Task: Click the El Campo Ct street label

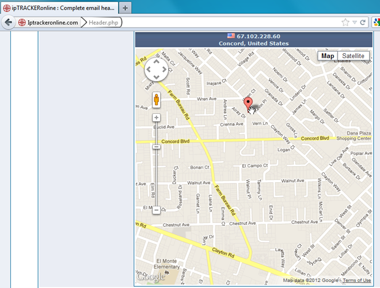Action: [x=255, y=166]
